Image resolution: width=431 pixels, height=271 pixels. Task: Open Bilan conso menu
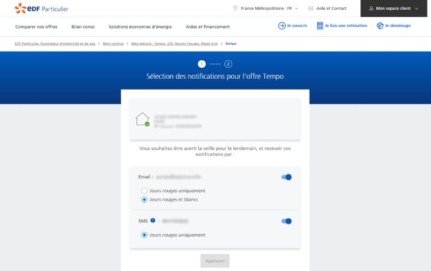(83, 26)
